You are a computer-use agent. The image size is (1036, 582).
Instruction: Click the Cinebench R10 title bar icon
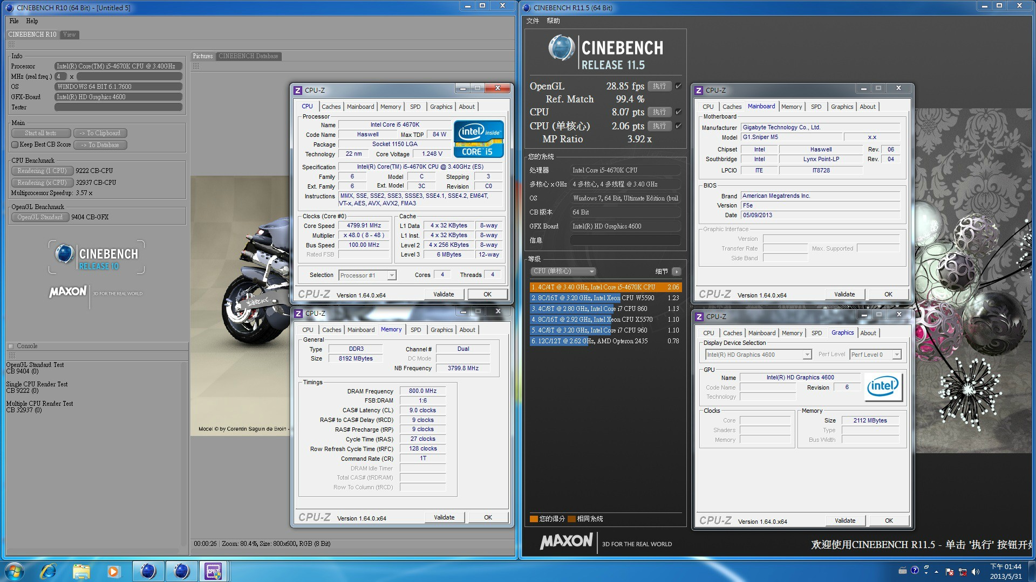(x=9, y=8)
